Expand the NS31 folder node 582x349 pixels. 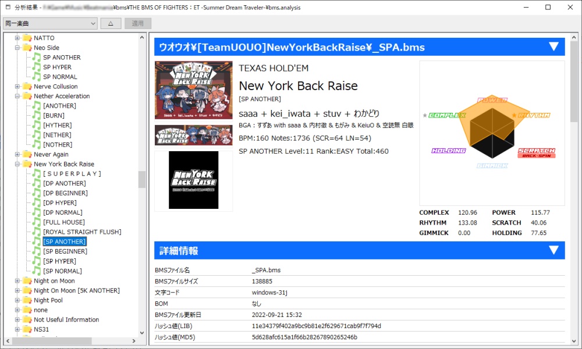pos(17,329)
